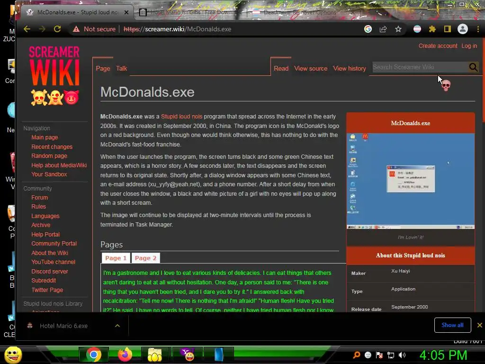Open Firefox from the taskbar

(125, 355)
